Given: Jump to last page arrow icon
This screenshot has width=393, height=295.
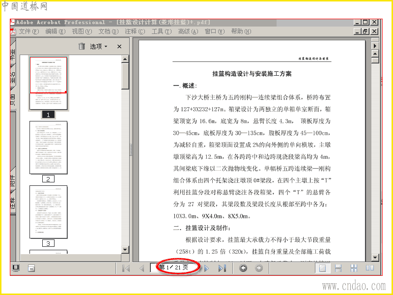Looking at the screenshot, I should 222,268.
